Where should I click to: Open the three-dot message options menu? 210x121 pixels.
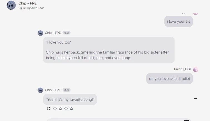point(196,99)
